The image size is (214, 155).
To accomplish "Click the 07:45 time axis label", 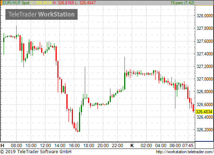I will tap(188, 146).
